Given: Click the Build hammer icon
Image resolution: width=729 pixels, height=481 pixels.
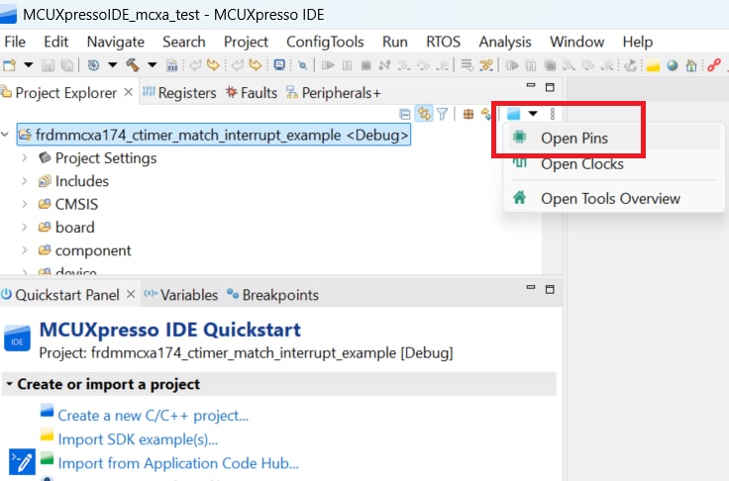Looking at the screenshot, I should point(133,65).
